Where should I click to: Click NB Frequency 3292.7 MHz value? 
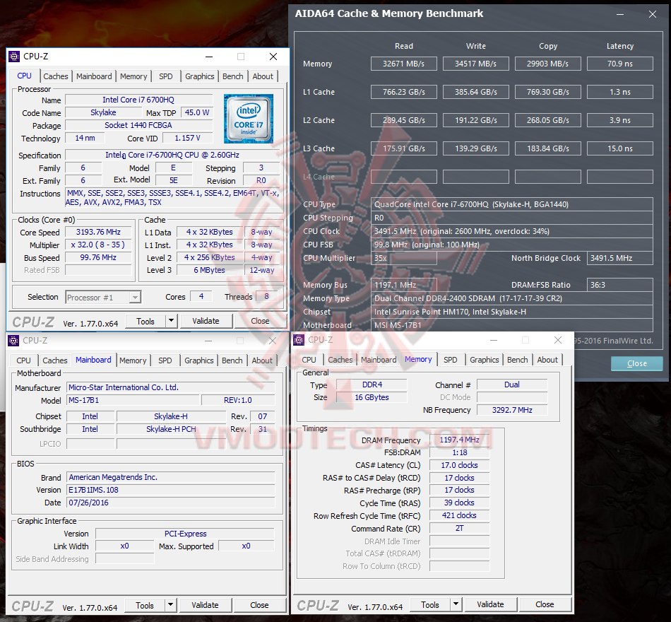tap(512, 410)
